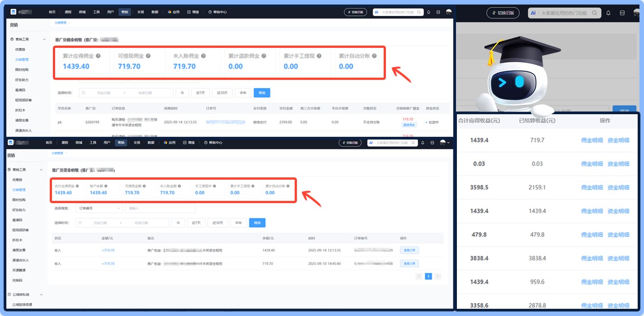The height and width of the screenshot is (316, 644).
Task: Open 数据 menu in fund detail window
Action: pyautogui.click(x=151, y=143)
